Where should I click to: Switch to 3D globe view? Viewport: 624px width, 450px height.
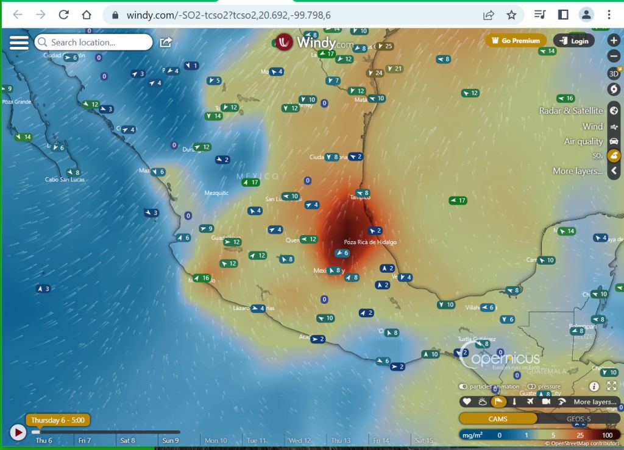tap(614, 74)
